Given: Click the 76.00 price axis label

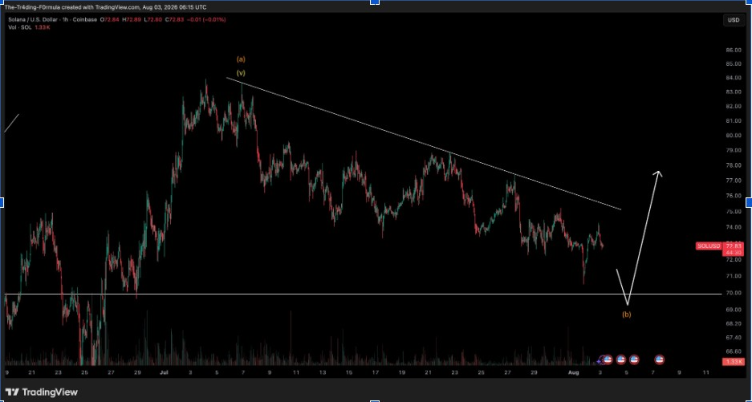Looking at the screenshot, I should [x=734, y=196].
